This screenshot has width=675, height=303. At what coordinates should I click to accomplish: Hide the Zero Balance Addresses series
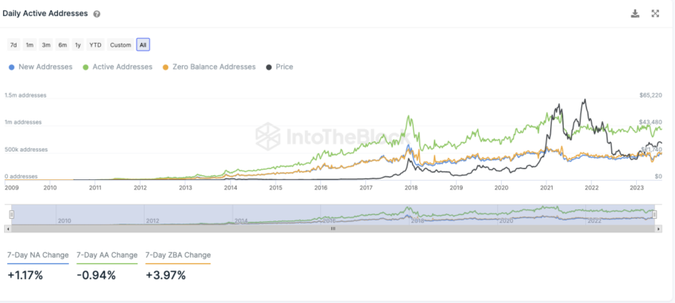point(209,67)
